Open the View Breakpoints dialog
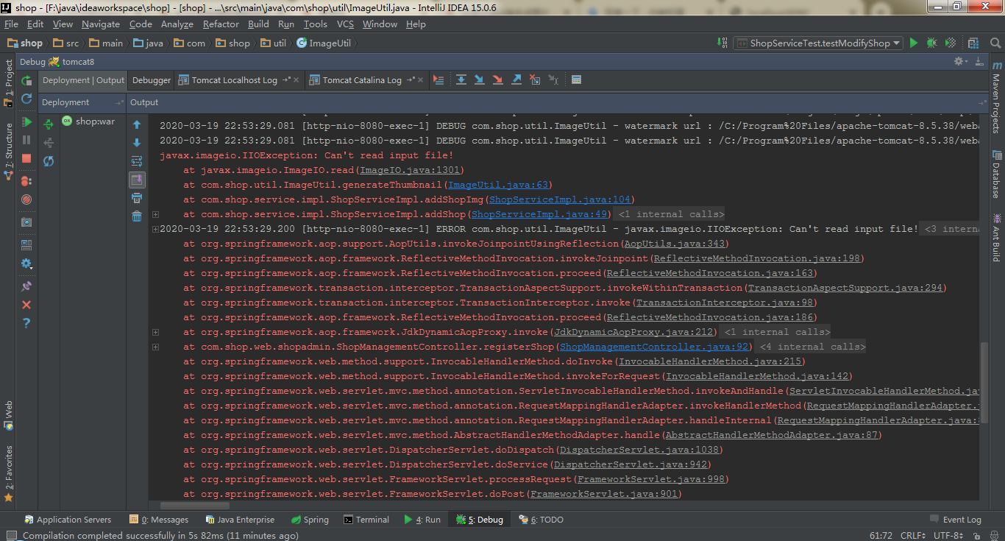 click(26, 180)
